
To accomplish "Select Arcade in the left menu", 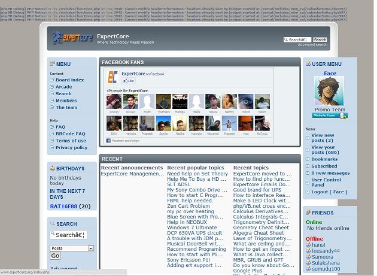I will [63, 87].
